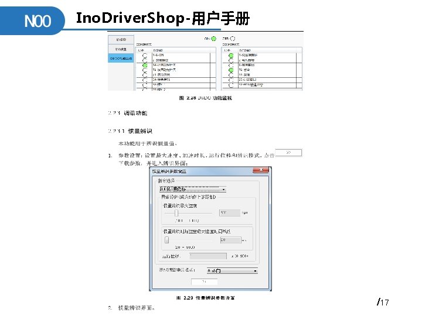Click the heading 2.2.3.1 惯量辨识

point(130,131)
